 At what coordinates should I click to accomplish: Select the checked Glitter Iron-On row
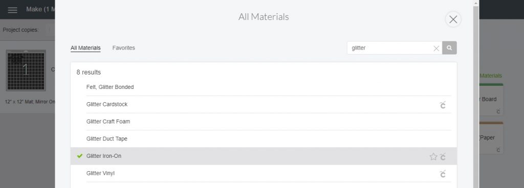coord(264,156)
